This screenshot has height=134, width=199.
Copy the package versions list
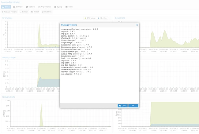tap(122, 105)
